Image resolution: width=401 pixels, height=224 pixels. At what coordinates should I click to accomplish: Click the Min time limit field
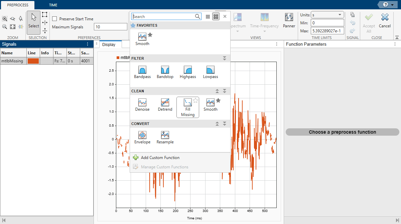pyautogui.click(x=327, y=23)
